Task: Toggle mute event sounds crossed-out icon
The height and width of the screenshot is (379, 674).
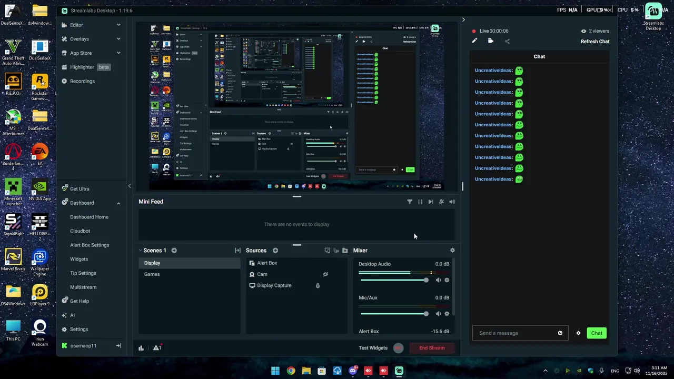Action: [x=441, y=202]
